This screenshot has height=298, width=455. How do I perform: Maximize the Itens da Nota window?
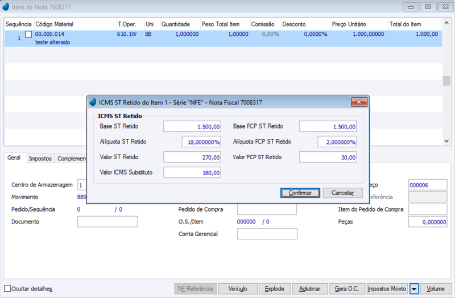[428, 7]
